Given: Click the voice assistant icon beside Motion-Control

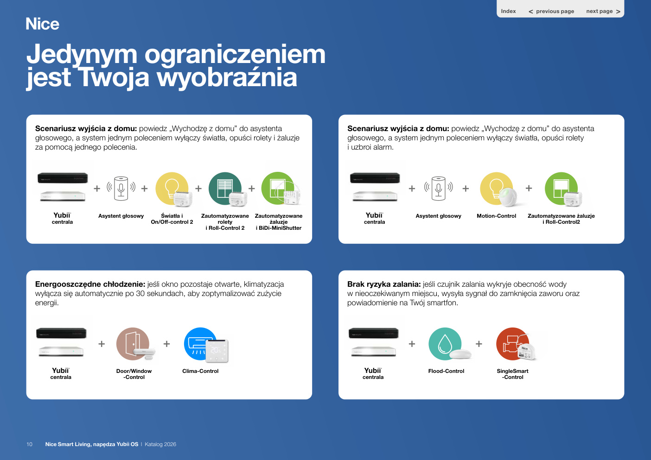Looking at the screenshot, I should [438, 188].
